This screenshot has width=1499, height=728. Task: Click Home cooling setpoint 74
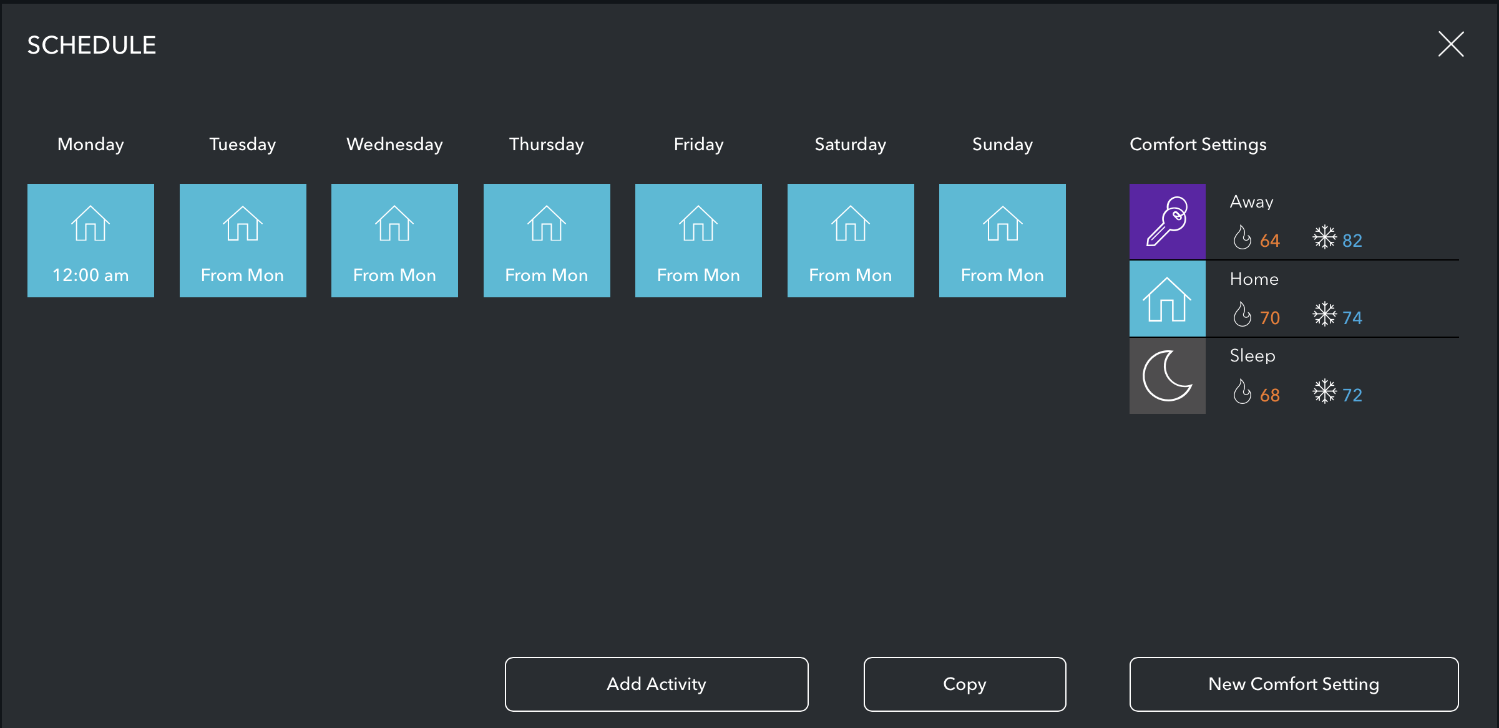click(1352, 318)
